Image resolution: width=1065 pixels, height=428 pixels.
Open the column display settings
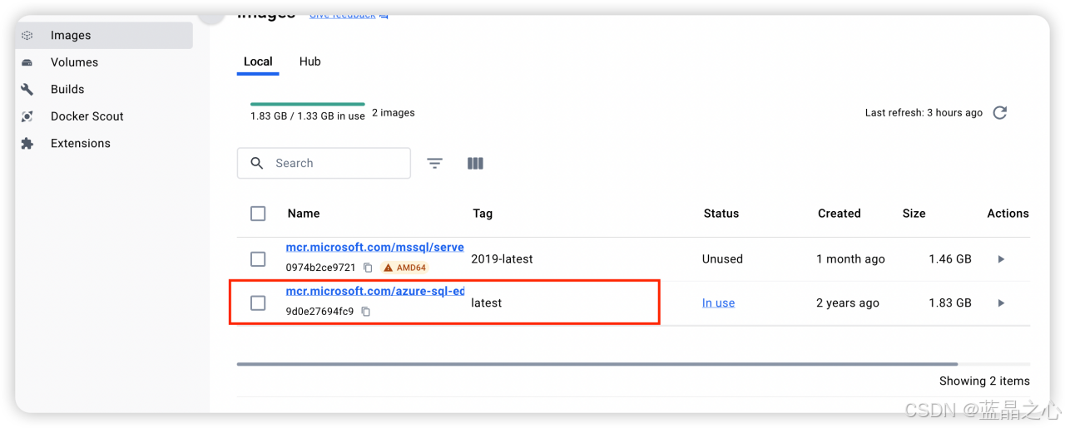(475, 164)
